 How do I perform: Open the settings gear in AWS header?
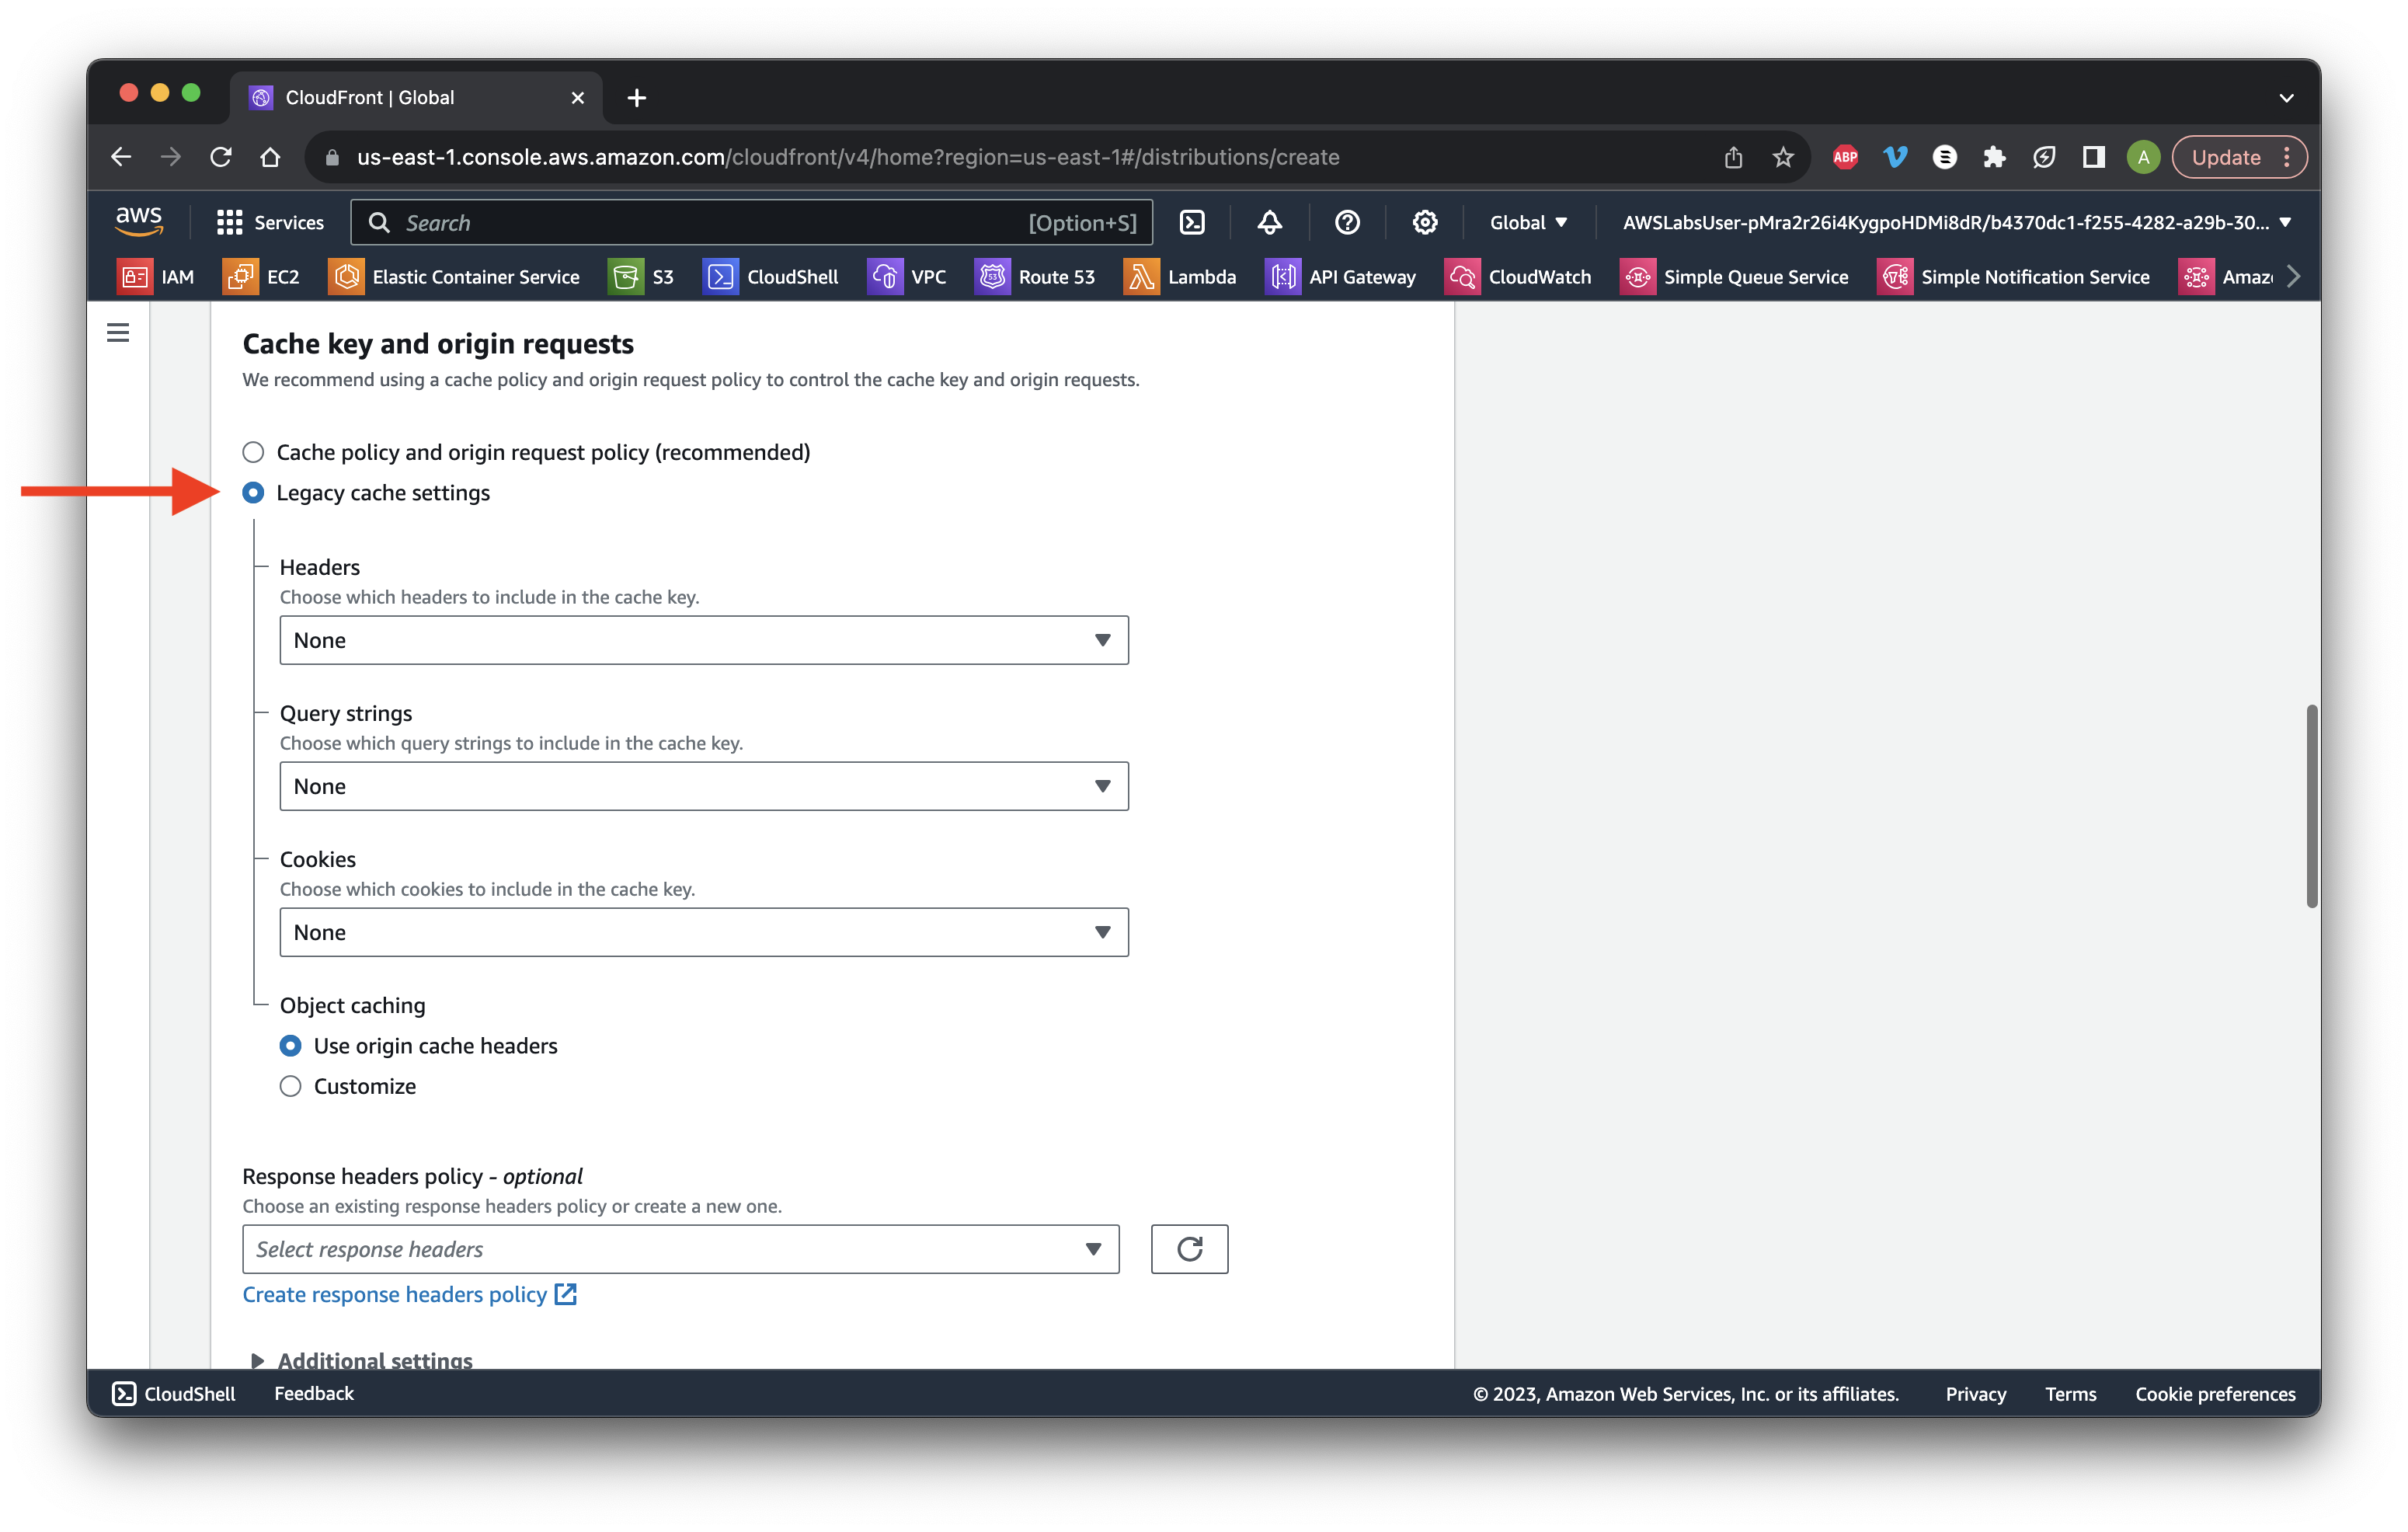point(1424,222)
